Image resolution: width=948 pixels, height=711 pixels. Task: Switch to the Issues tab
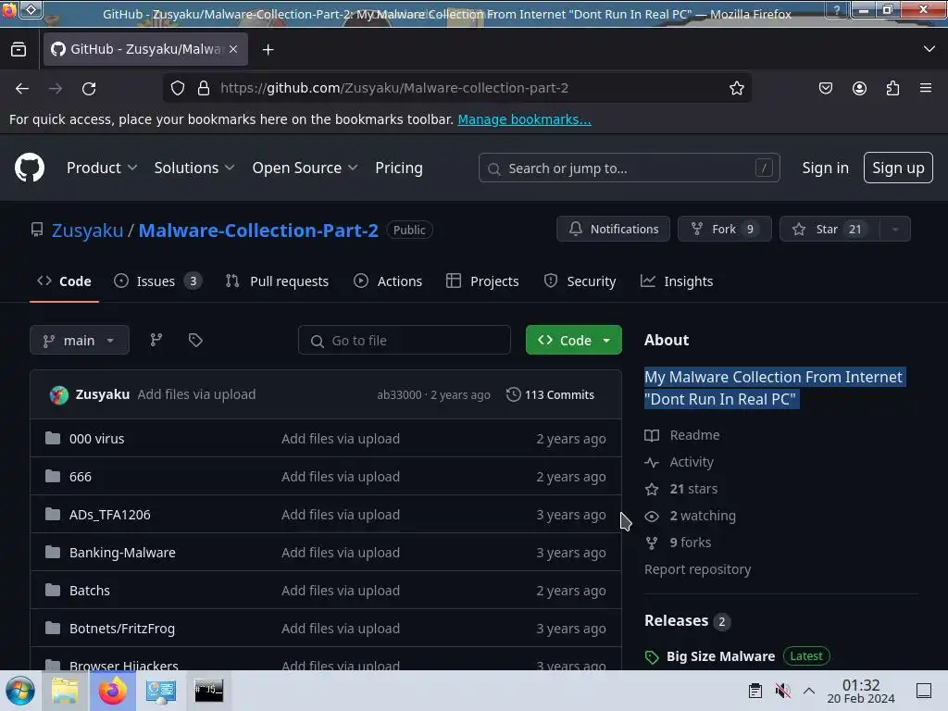coord(157,281)
